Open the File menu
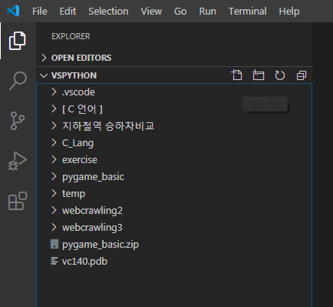This screenshot has width=333, height=307. [40, 12]
